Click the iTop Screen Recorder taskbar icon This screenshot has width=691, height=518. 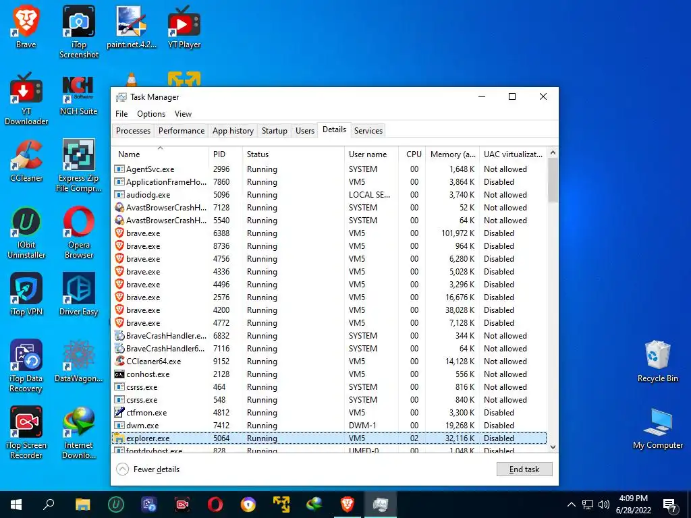click(x=182, y=505)
